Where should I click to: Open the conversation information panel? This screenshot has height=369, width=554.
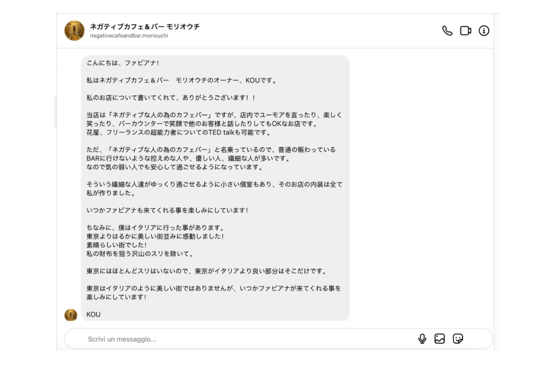tap(484, 31)
